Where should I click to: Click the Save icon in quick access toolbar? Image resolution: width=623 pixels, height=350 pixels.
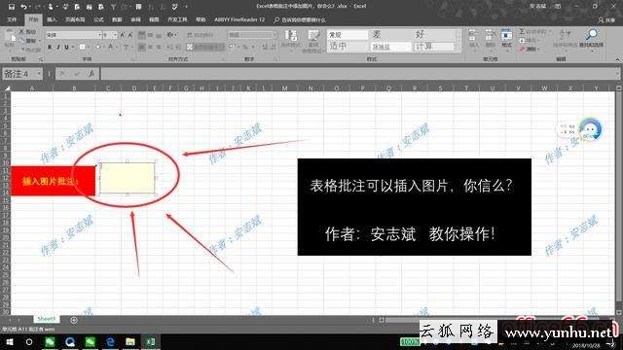coord(12,7)
